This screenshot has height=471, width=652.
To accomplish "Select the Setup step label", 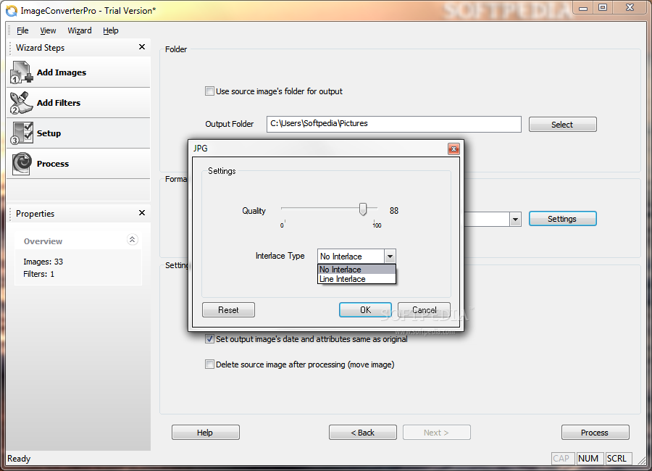I will [x=49, y=133].
